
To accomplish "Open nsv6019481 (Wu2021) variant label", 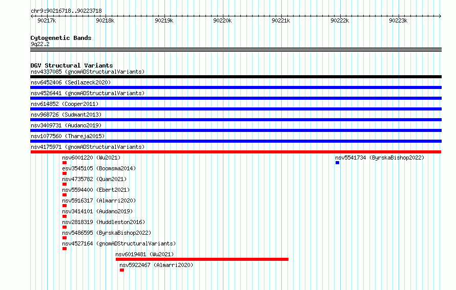I will pyautogui.click(x=144, y=254).
